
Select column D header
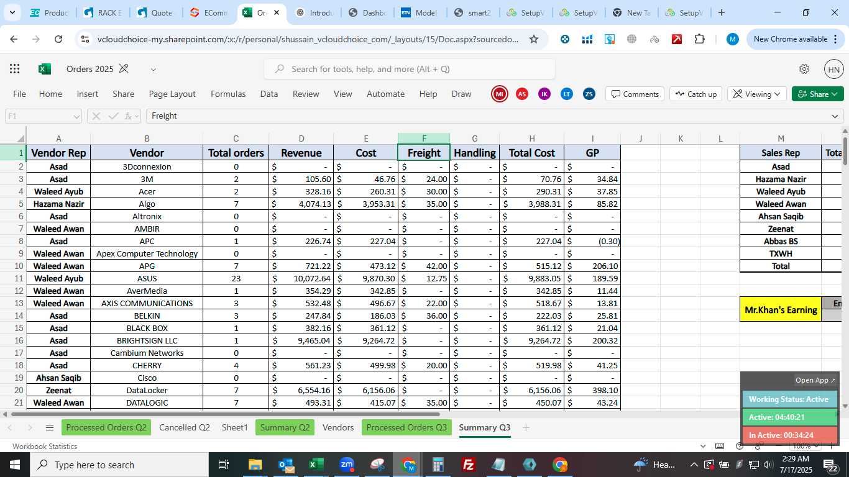pos(301,139)
